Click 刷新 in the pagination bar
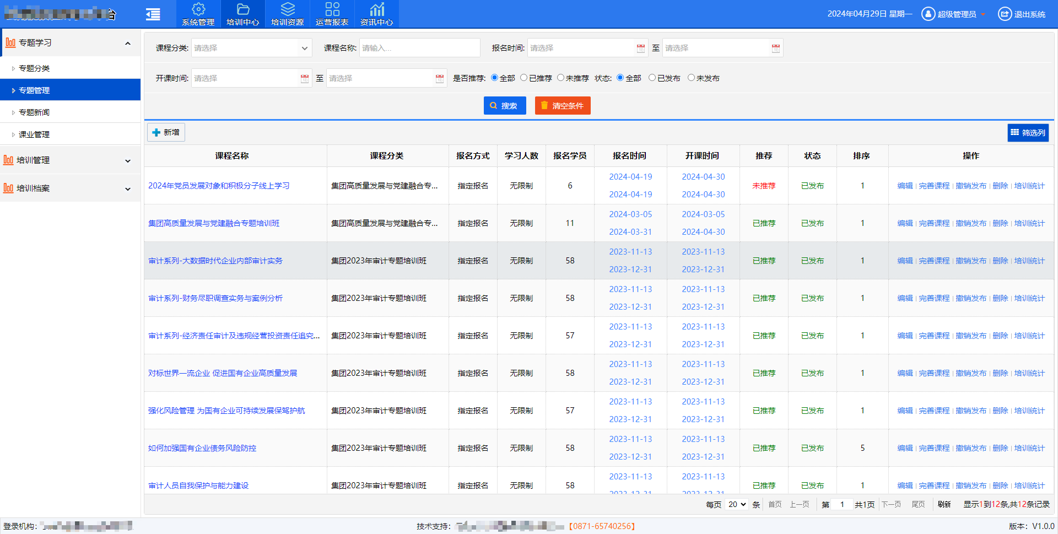The width and height of the screenshot is (1058, 534). [944, 504]
